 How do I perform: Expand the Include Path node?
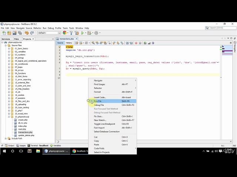6,138
